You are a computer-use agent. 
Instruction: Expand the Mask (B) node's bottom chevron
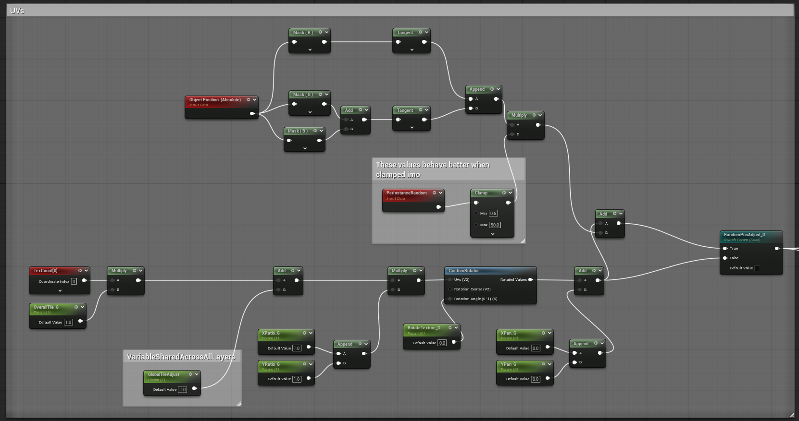(304, 149)
